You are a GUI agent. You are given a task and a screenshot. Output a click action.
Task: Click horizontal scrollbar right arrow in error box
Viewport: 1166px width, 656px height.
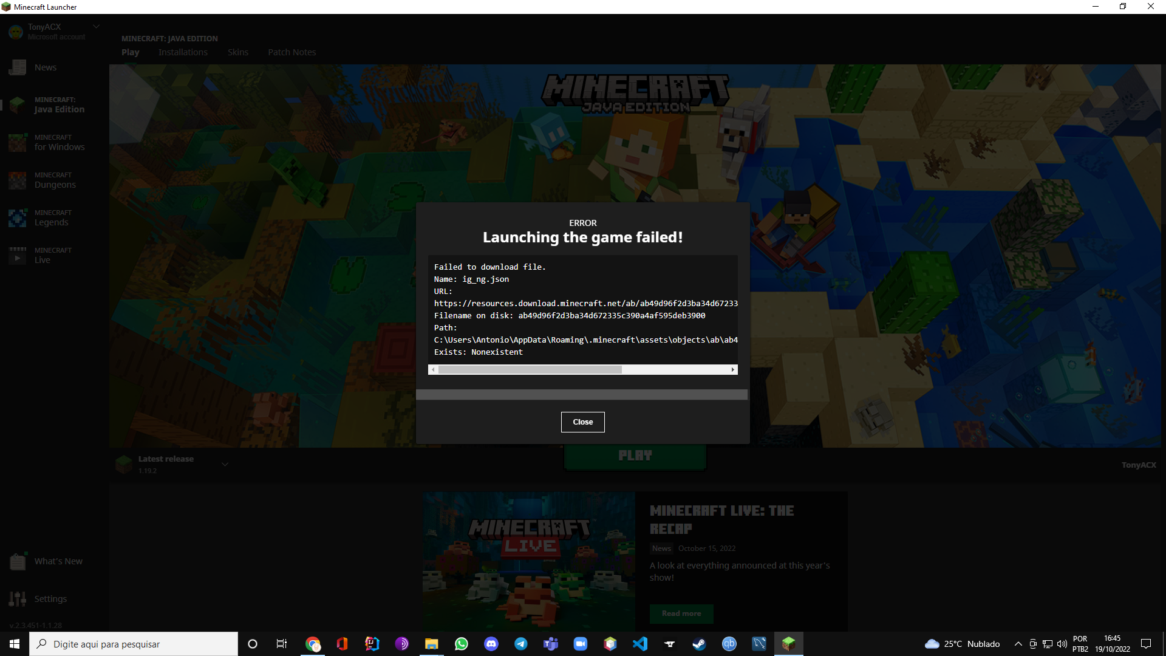(733, 370)
